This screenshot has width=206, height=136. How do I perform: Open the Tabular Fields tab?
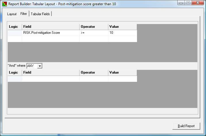[x=40, y=14]
